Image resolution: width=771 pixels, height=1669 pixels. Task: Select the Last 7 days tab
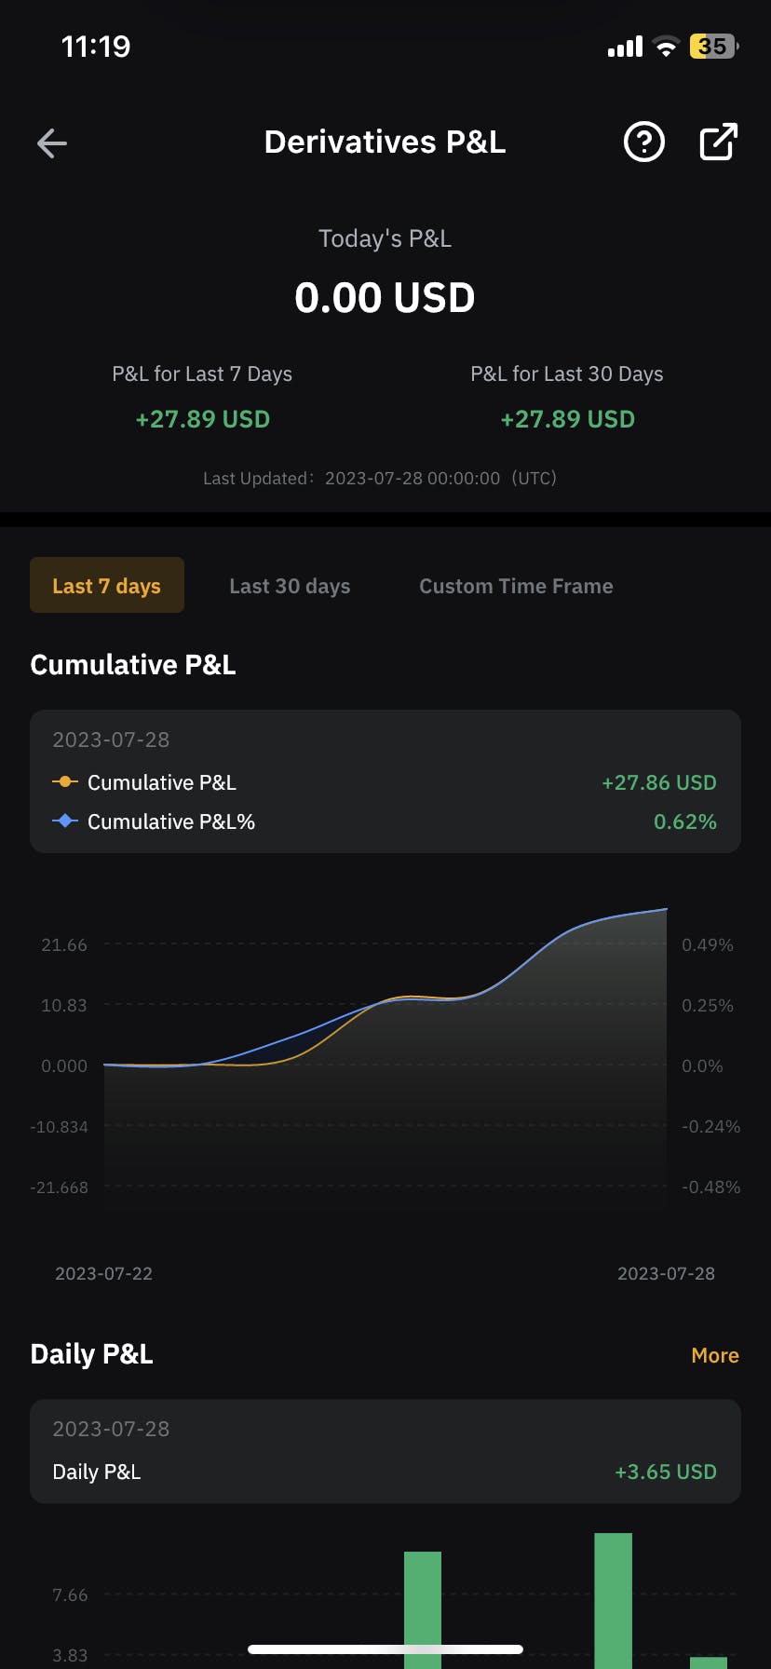107,586
